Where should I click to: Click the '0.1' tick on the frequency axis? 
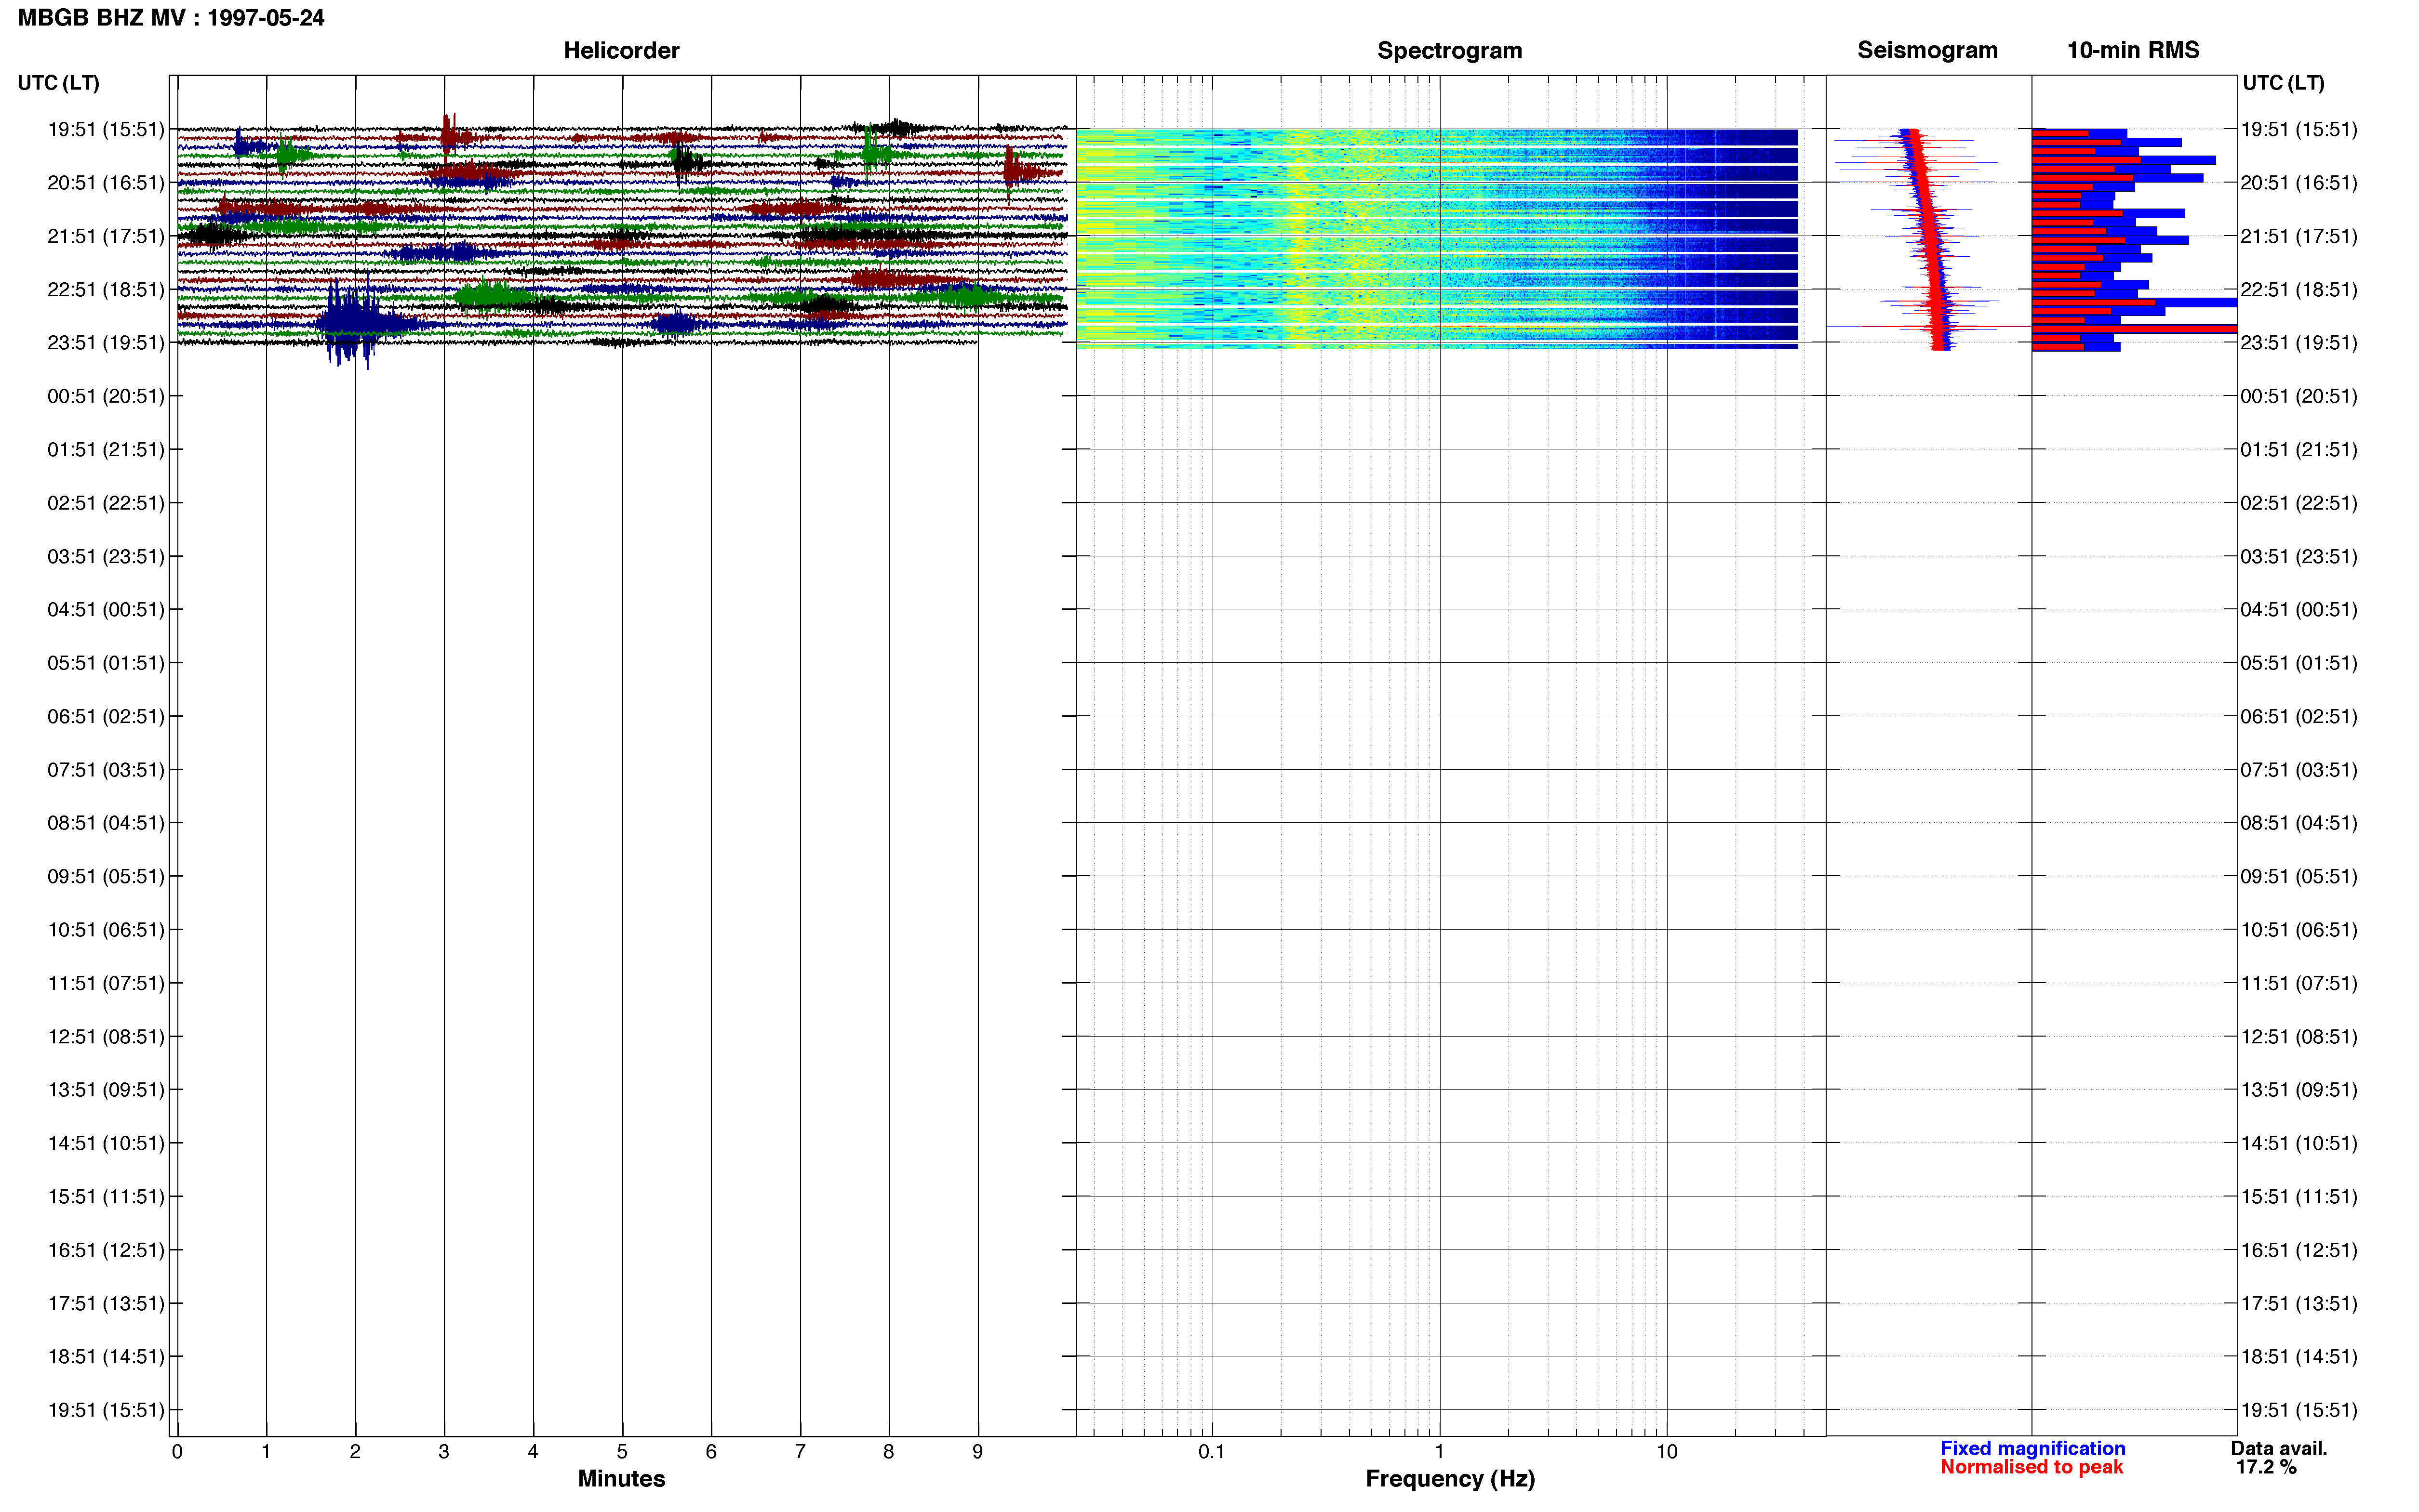tap(1212, 1452)
